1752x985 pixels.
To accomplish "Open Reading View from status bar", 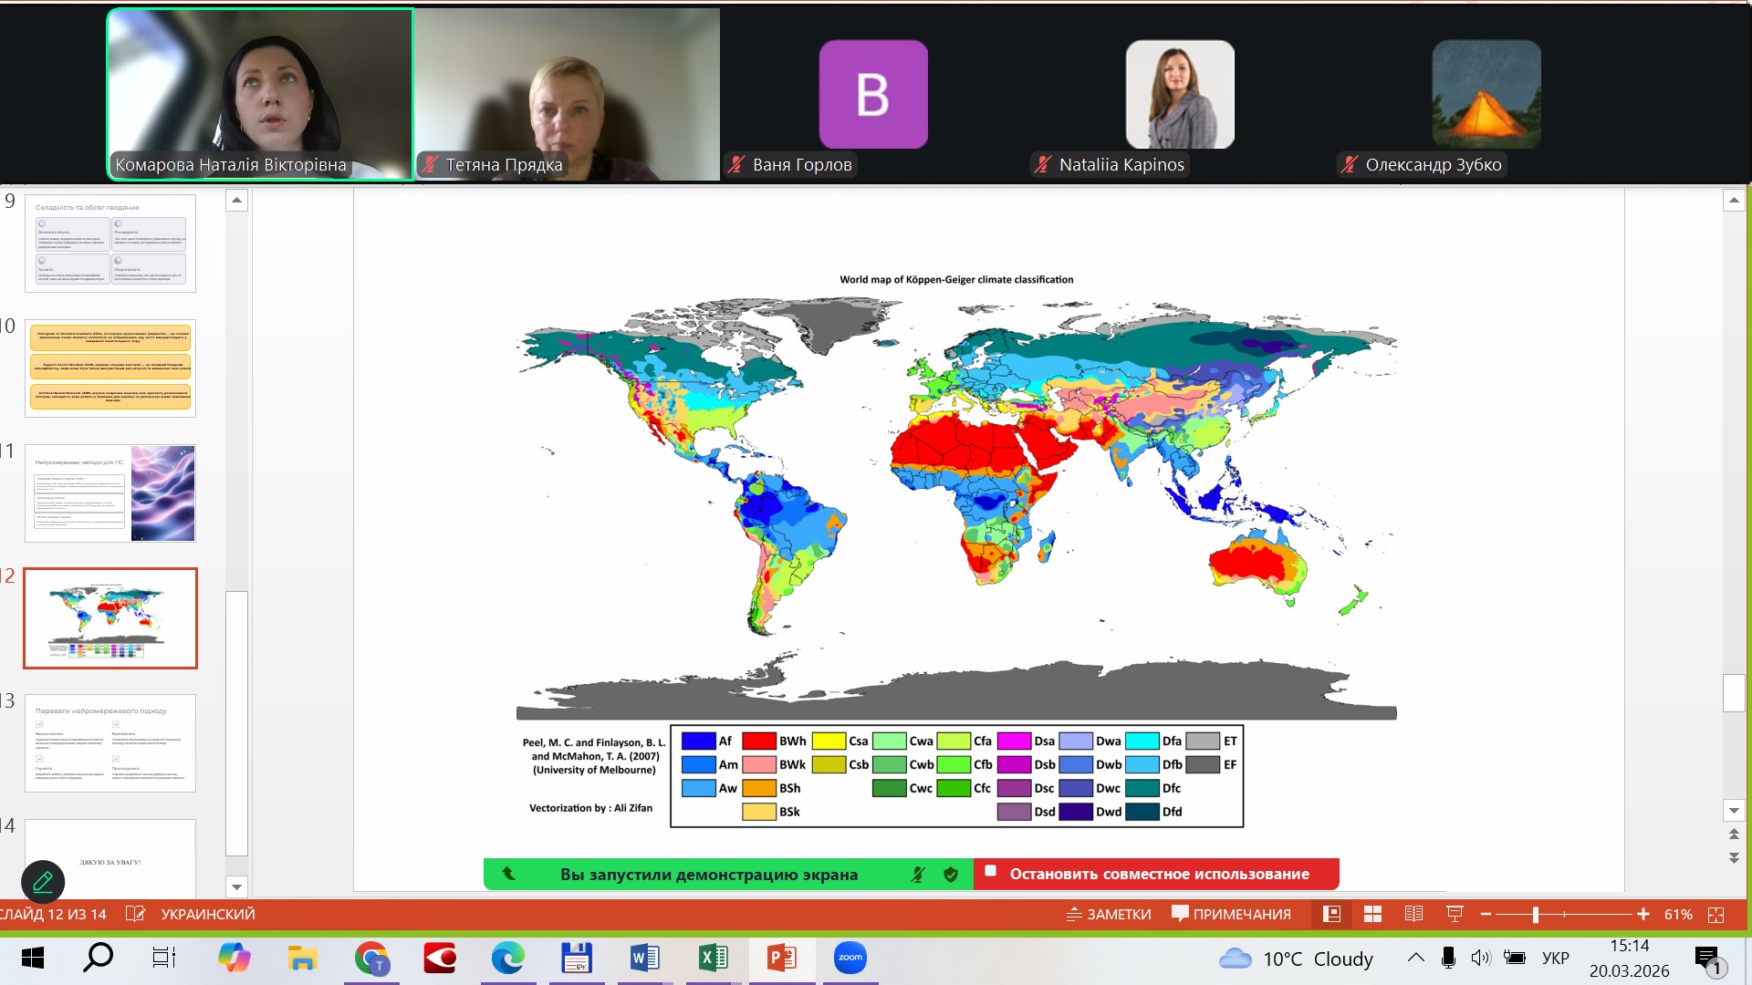I will coord(1413,914).
